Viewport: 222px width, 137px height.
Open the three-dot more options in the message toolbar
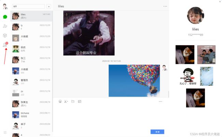point(161,101)
